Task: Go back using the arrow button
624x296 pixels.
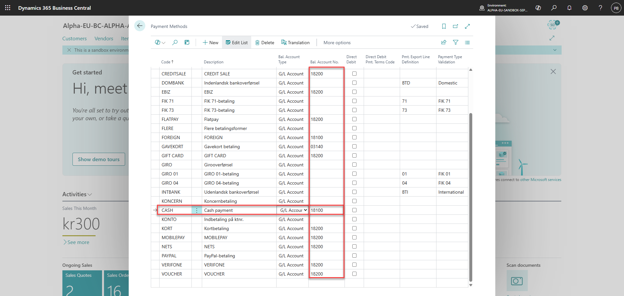Action: click(140, 26)
